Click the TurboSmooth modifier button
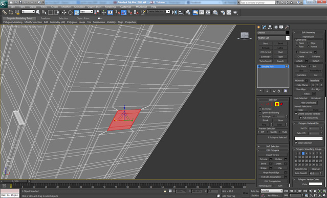 [266, 61]
